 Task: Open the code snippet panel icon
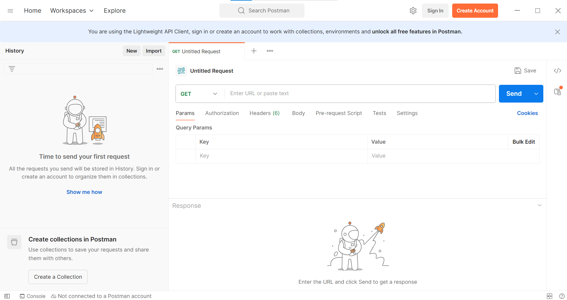point(558,71)
